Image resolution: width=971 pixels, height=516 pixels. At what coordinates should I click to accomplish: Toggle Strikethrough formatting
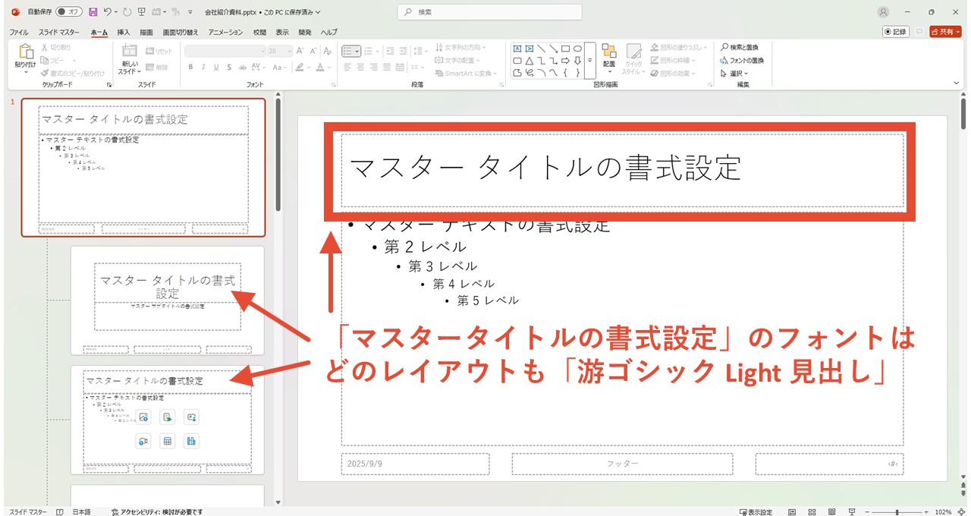click(243, 67)
